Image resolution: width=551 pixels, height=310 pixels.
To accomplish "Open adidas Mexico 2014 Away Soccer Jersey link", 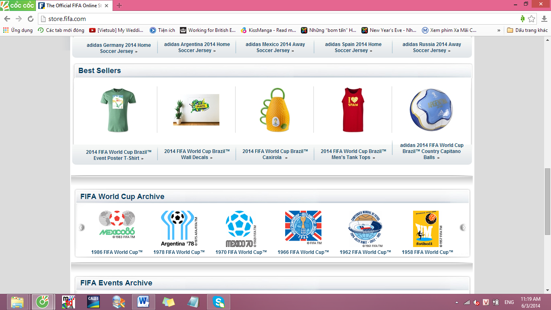I will (275, 47).
